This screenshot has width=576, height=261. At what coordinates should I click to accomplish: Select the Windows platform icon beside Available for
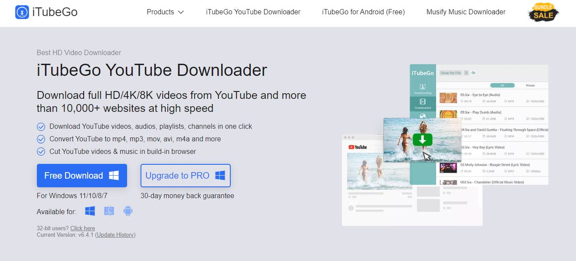click(90, 211)
